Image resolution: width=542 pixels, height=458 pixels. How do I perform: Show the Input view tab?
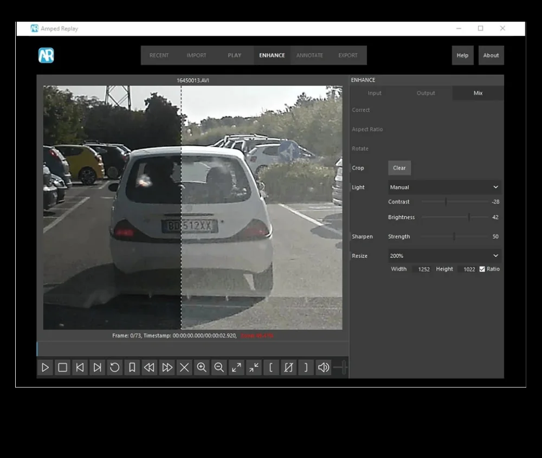point(375,93)
